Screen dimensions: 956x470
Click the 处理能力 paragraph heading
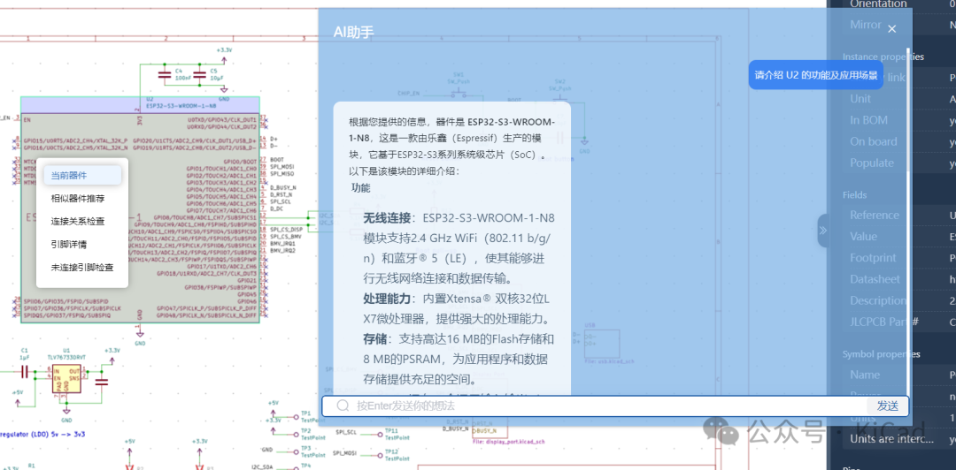click(x=387, y=299)
